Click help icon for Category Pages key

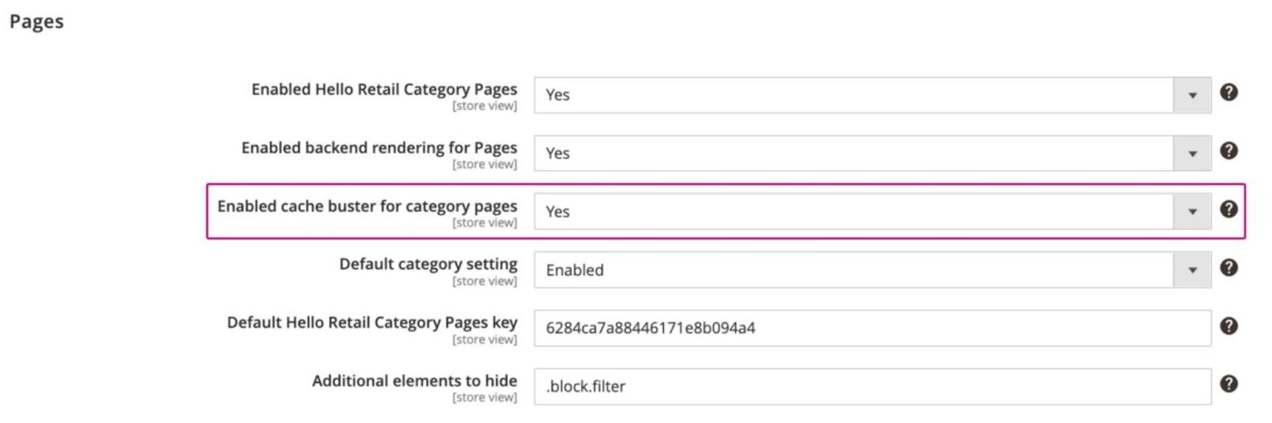[1228, 326]
